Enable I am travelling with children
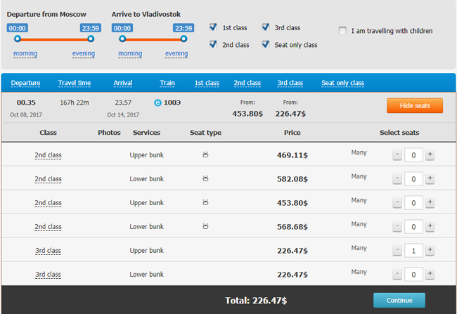Viewport: 457px width, 314px height. 342,31
